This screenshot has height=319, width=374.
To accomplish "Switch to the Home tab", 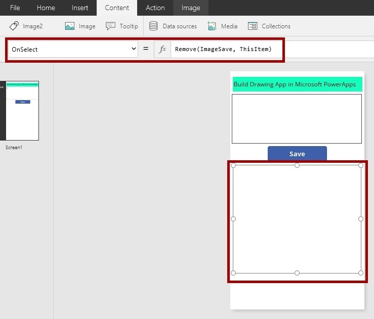I will (x=46, y=8).
